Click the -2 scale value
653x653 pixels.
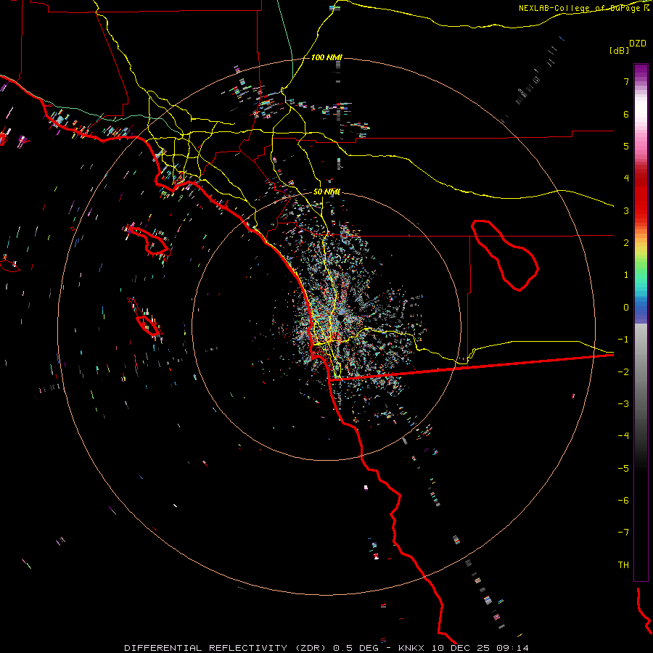623,372
